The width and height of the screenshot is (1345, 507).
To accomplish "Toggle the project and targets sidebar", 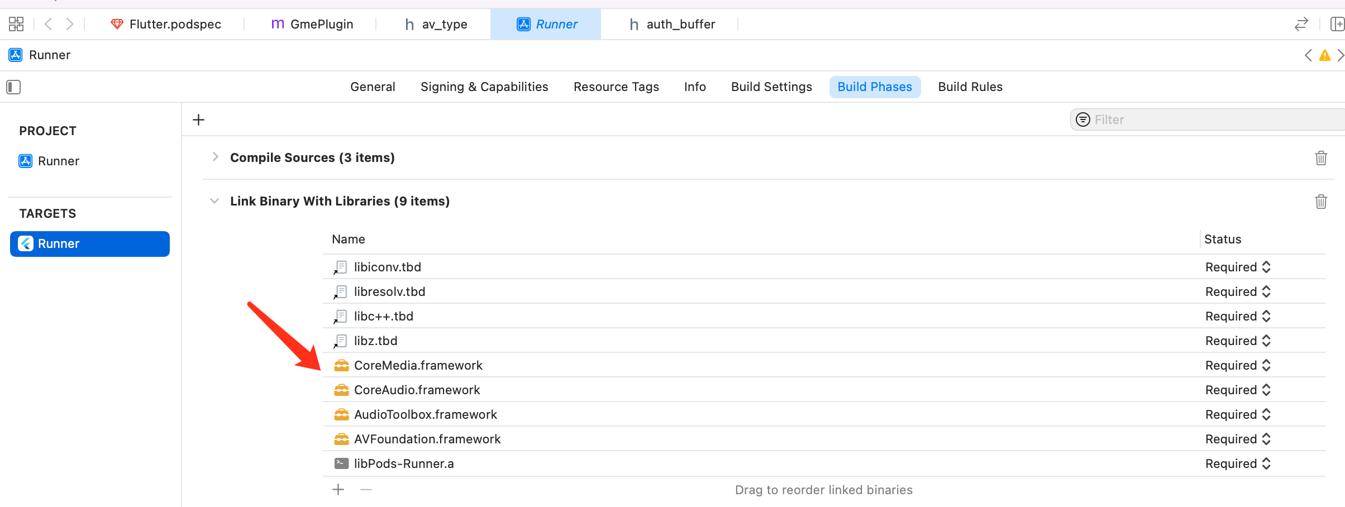I will coord(13,87).
